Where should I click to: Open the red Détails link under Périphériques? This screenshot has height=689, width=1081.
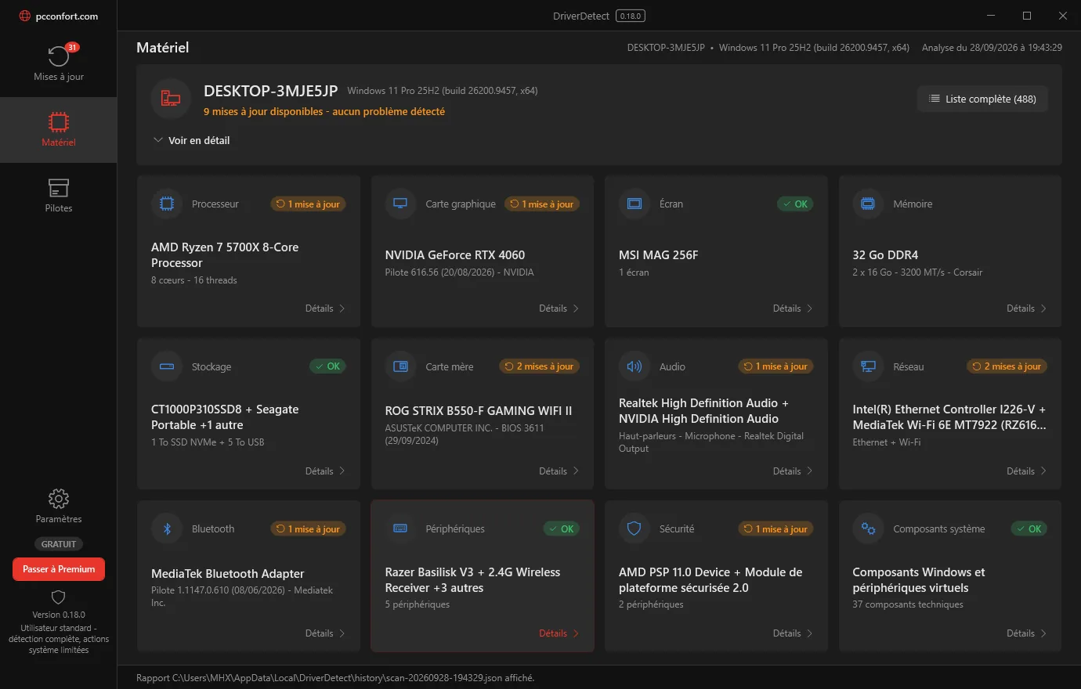559,633
